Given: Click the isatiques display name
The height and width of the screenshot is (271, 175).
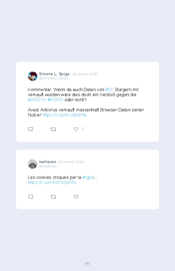Looking at the screenshot, I should click(47, 162).
